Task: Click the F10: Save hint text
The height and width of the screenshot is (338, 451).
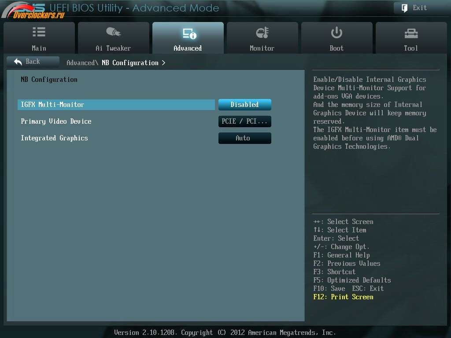Action: (x=329, y=289)
